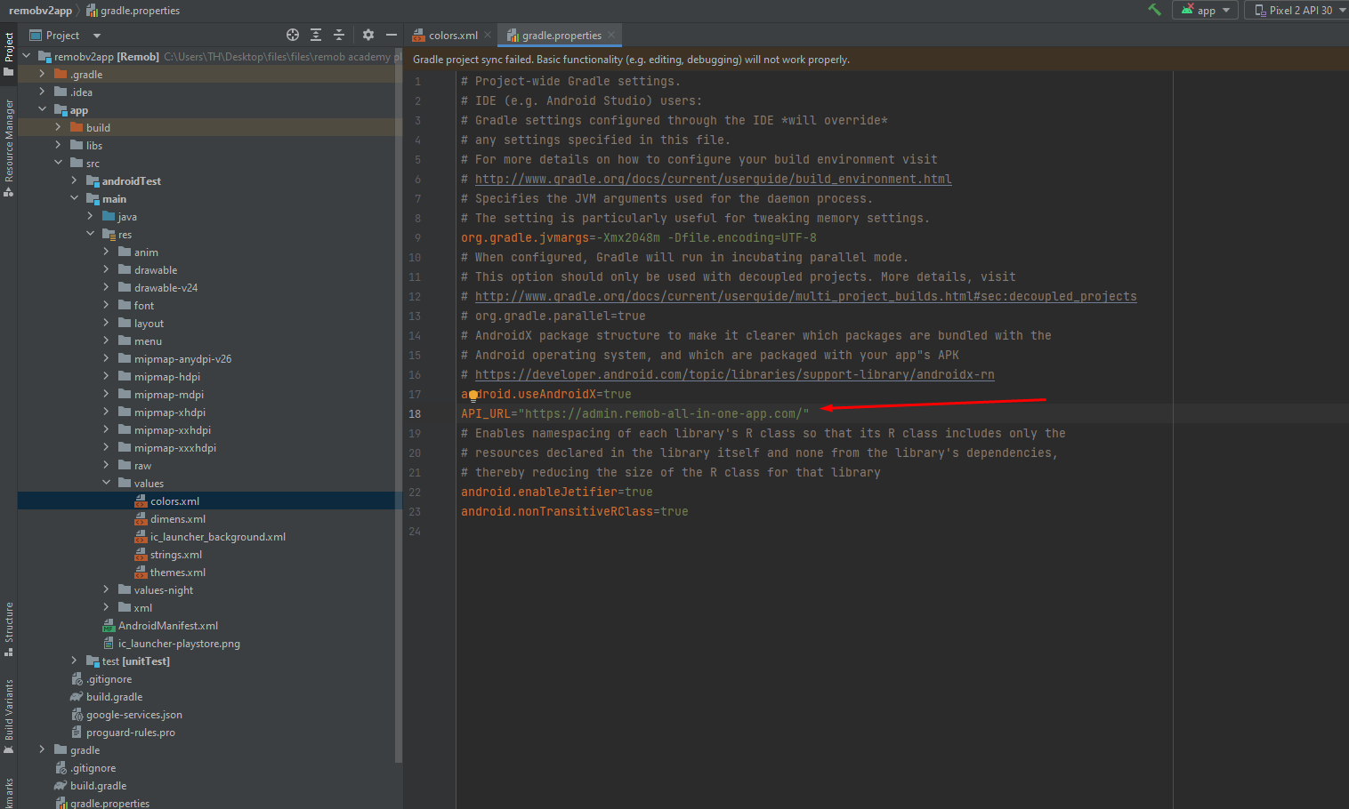Select the .gitignore file under app
Image resolution: width=1349 pixels, height=809 pixels.
coord(109,679)
